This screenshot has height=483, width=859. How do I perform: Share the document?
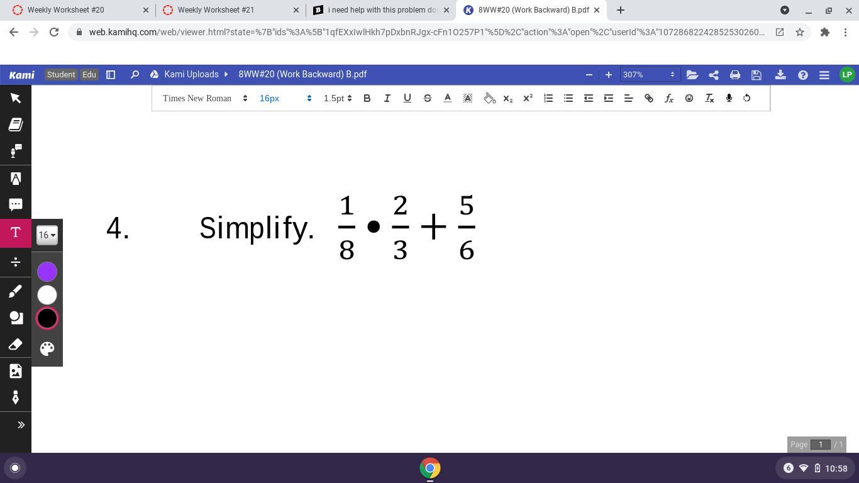pyautogui.click(x=713, y=75)
